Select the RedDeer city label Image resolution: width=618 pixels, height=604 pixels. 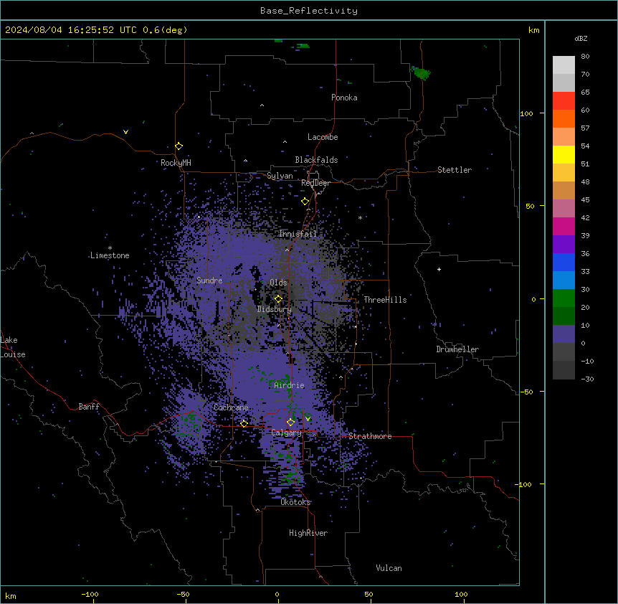point(315,183)
